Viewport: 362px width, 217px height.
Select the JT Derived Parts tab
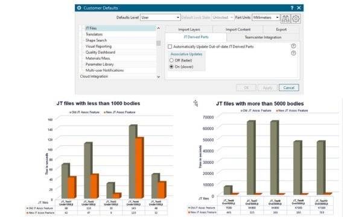[x=196, y=37]
